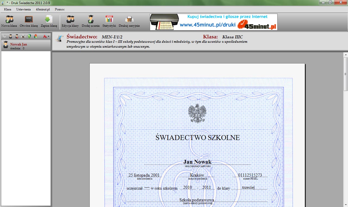Click the green balloon icon in student panel
This screenshot has width=348, height=207.
29,36
